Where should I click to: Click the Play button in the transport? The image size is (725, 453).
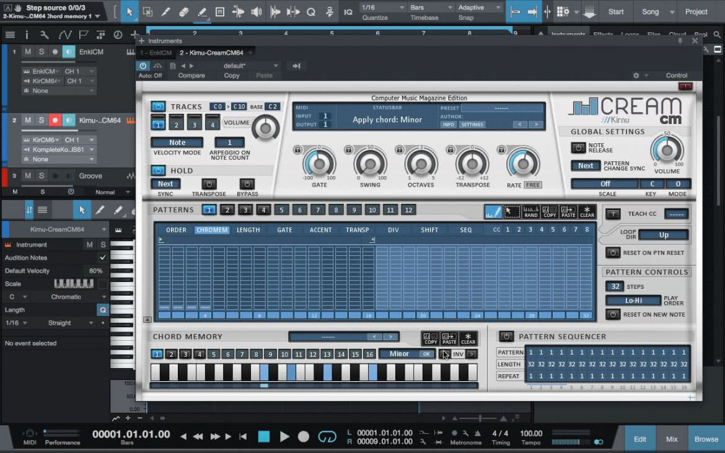284,436
